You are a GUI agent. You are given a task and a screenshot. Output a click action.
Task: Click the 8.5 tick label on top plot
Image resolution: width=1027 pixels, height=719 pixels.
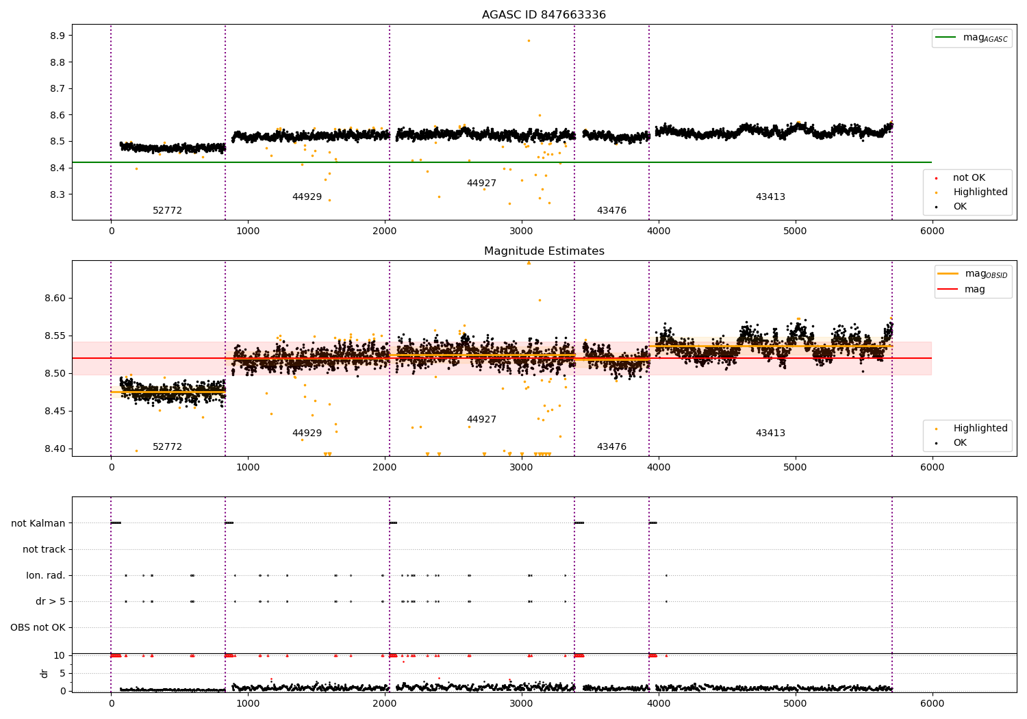58,142
